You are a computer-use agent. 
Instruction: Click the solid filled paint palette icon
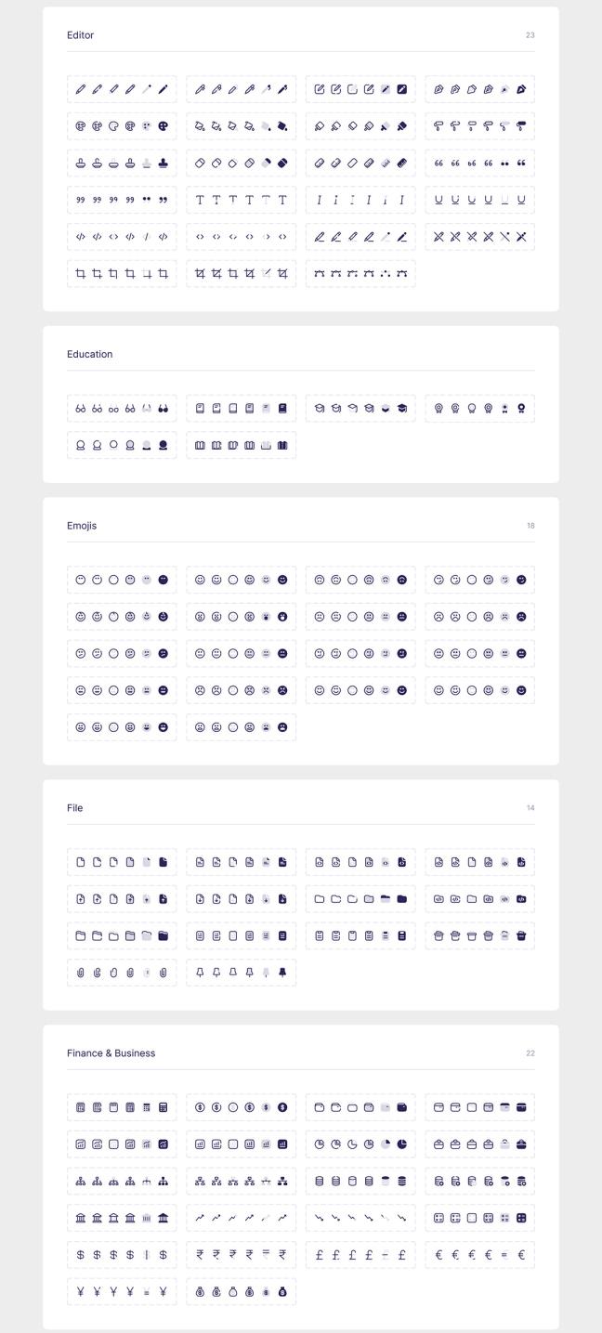coord(164,126)
